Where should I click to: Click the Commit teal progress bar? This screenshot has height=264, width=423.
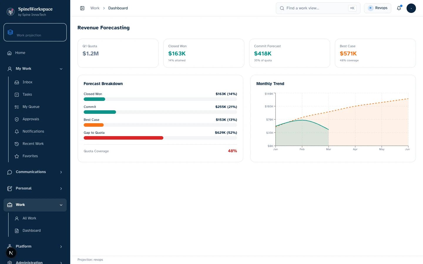100,112
